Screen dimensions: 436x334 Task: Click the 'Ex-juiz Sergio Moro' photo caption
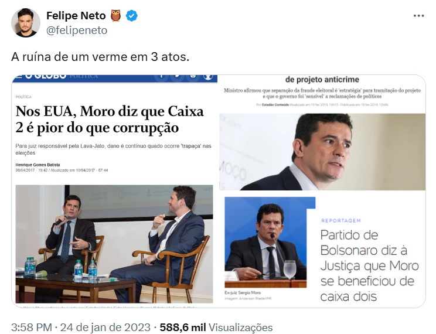243,292
